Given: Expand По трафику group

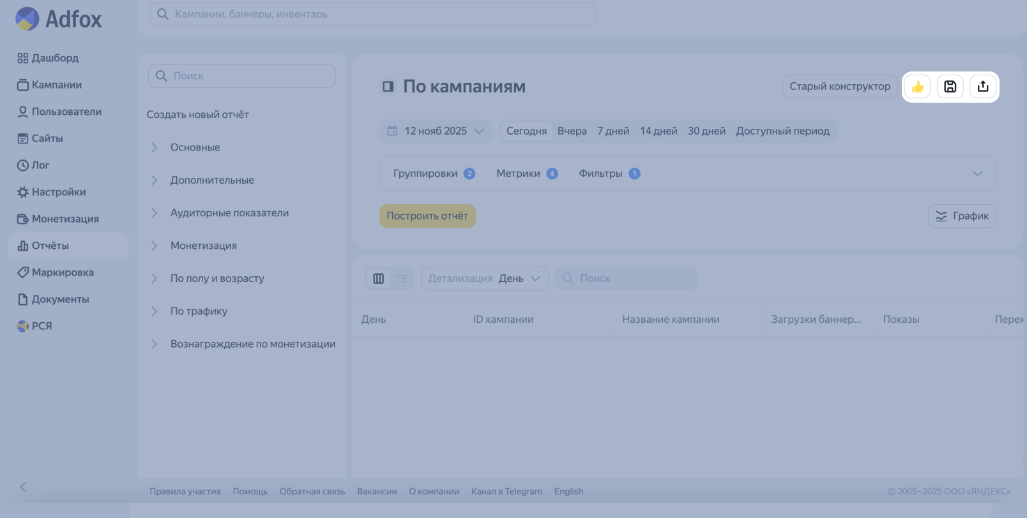Looking at the screenshot, I should [x=154, y=311].
